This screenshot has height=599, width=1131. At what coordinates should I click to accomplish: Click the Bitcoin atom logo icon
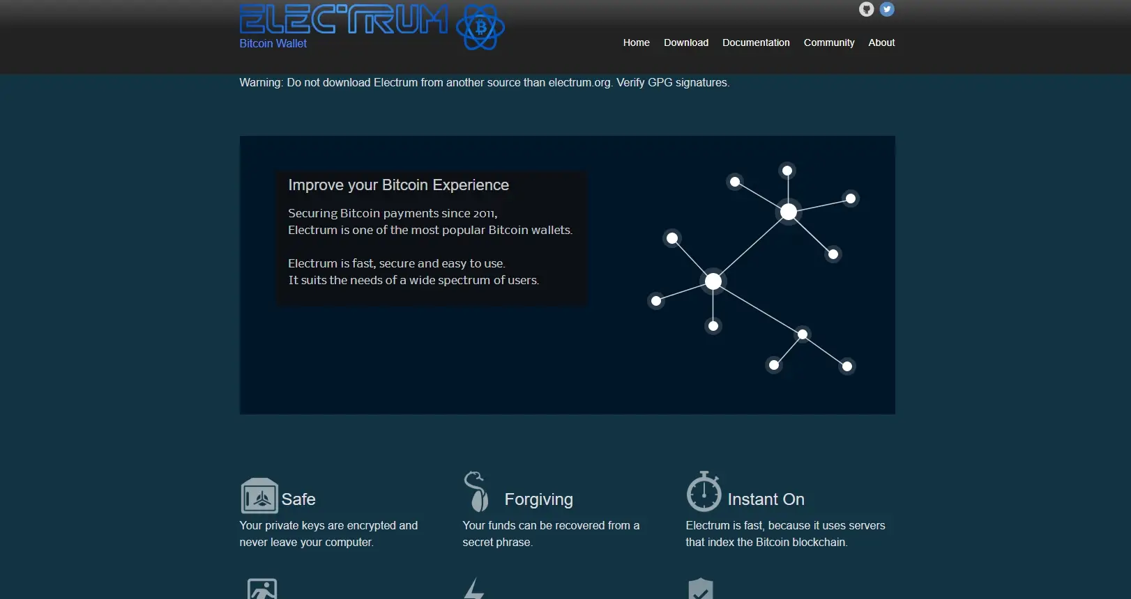pyautogui.click(x=480, y=27)
